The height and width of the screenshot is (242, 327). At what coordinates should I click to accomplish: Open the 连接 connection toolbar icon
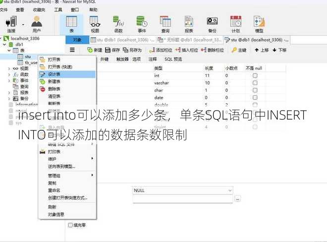point(11,24)
